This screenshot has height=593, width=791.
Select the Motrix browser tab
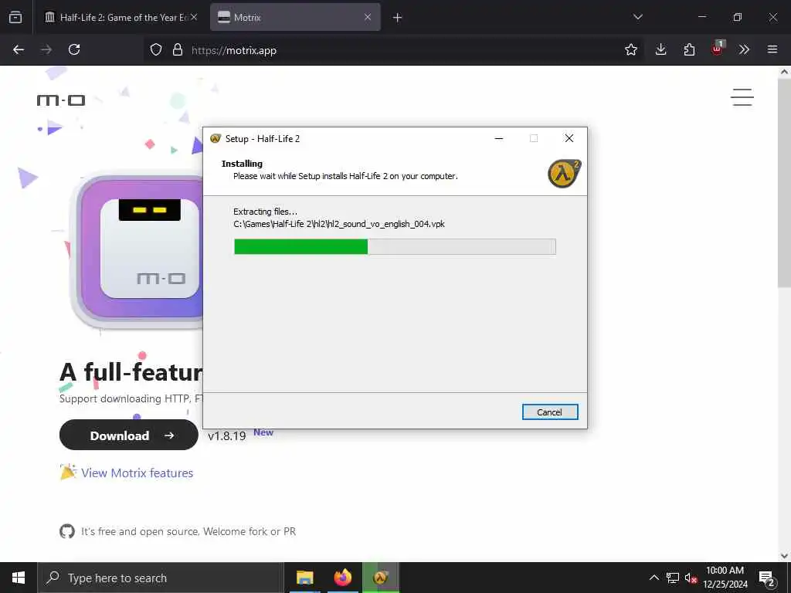pyautogui.click(x=295, y=18)
